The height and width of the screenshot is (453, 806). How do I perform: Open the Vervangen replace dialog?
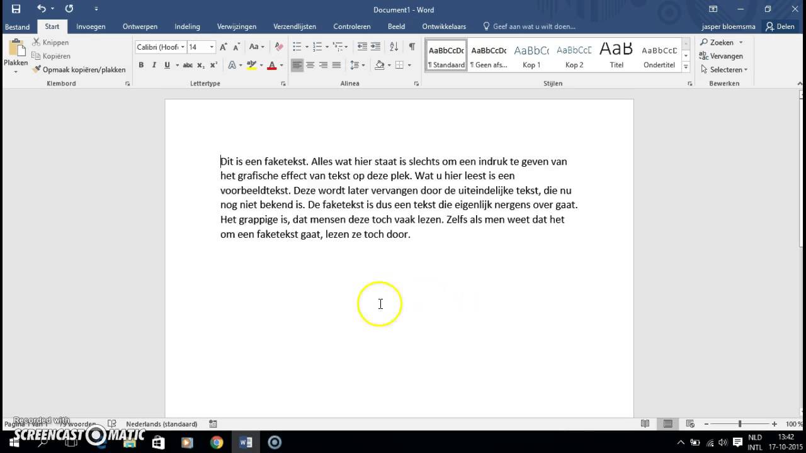(721, 56)
